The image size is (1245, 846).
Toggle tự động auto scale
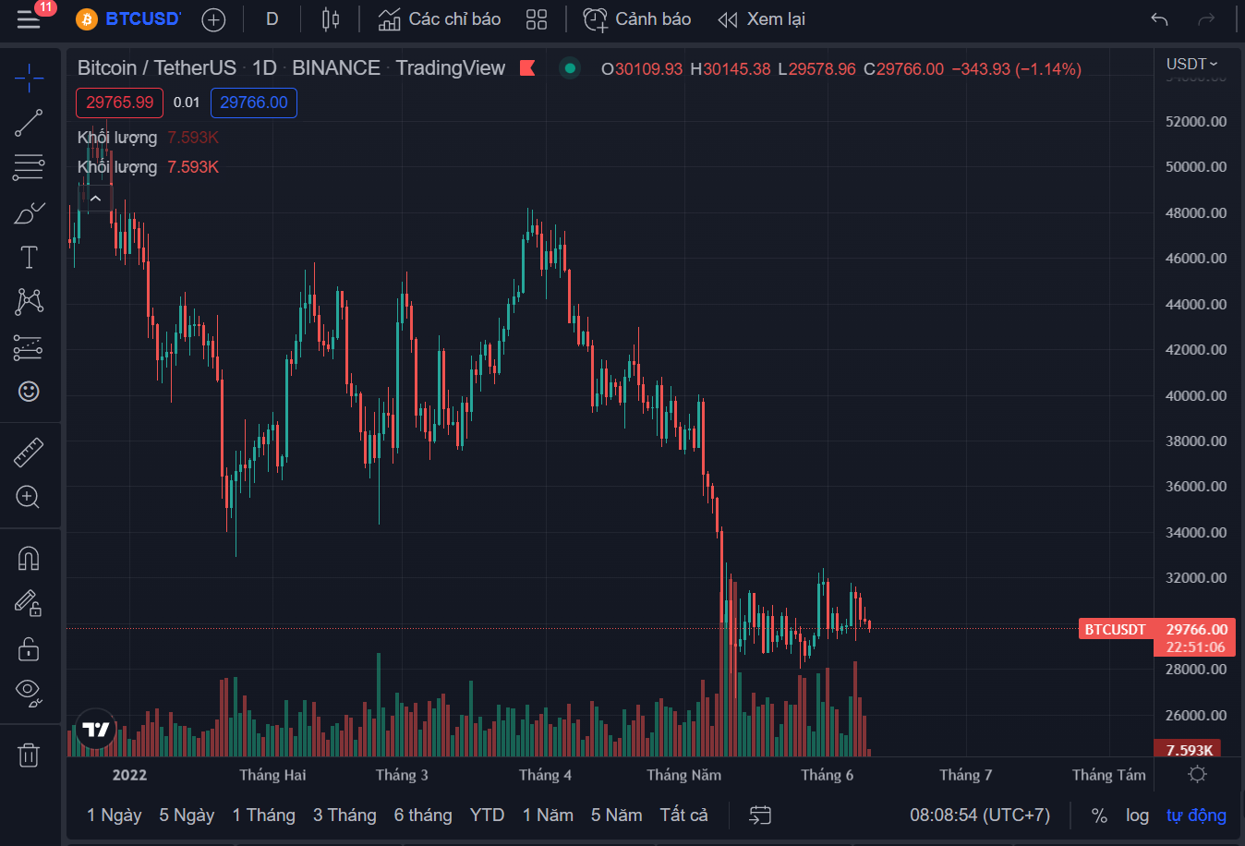(x=1196, y=816)
